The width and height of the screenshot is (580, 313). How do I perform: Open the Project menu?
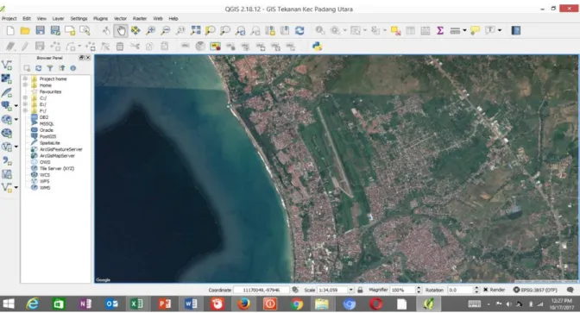click(9, 18)
